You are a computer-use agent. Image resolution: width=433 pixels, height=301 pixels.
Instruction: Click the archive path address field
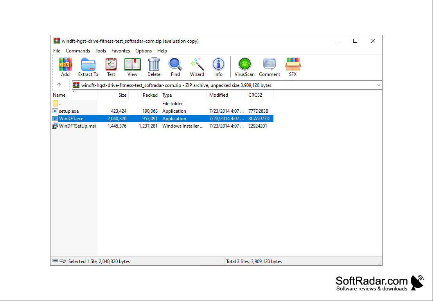(227, 85)
